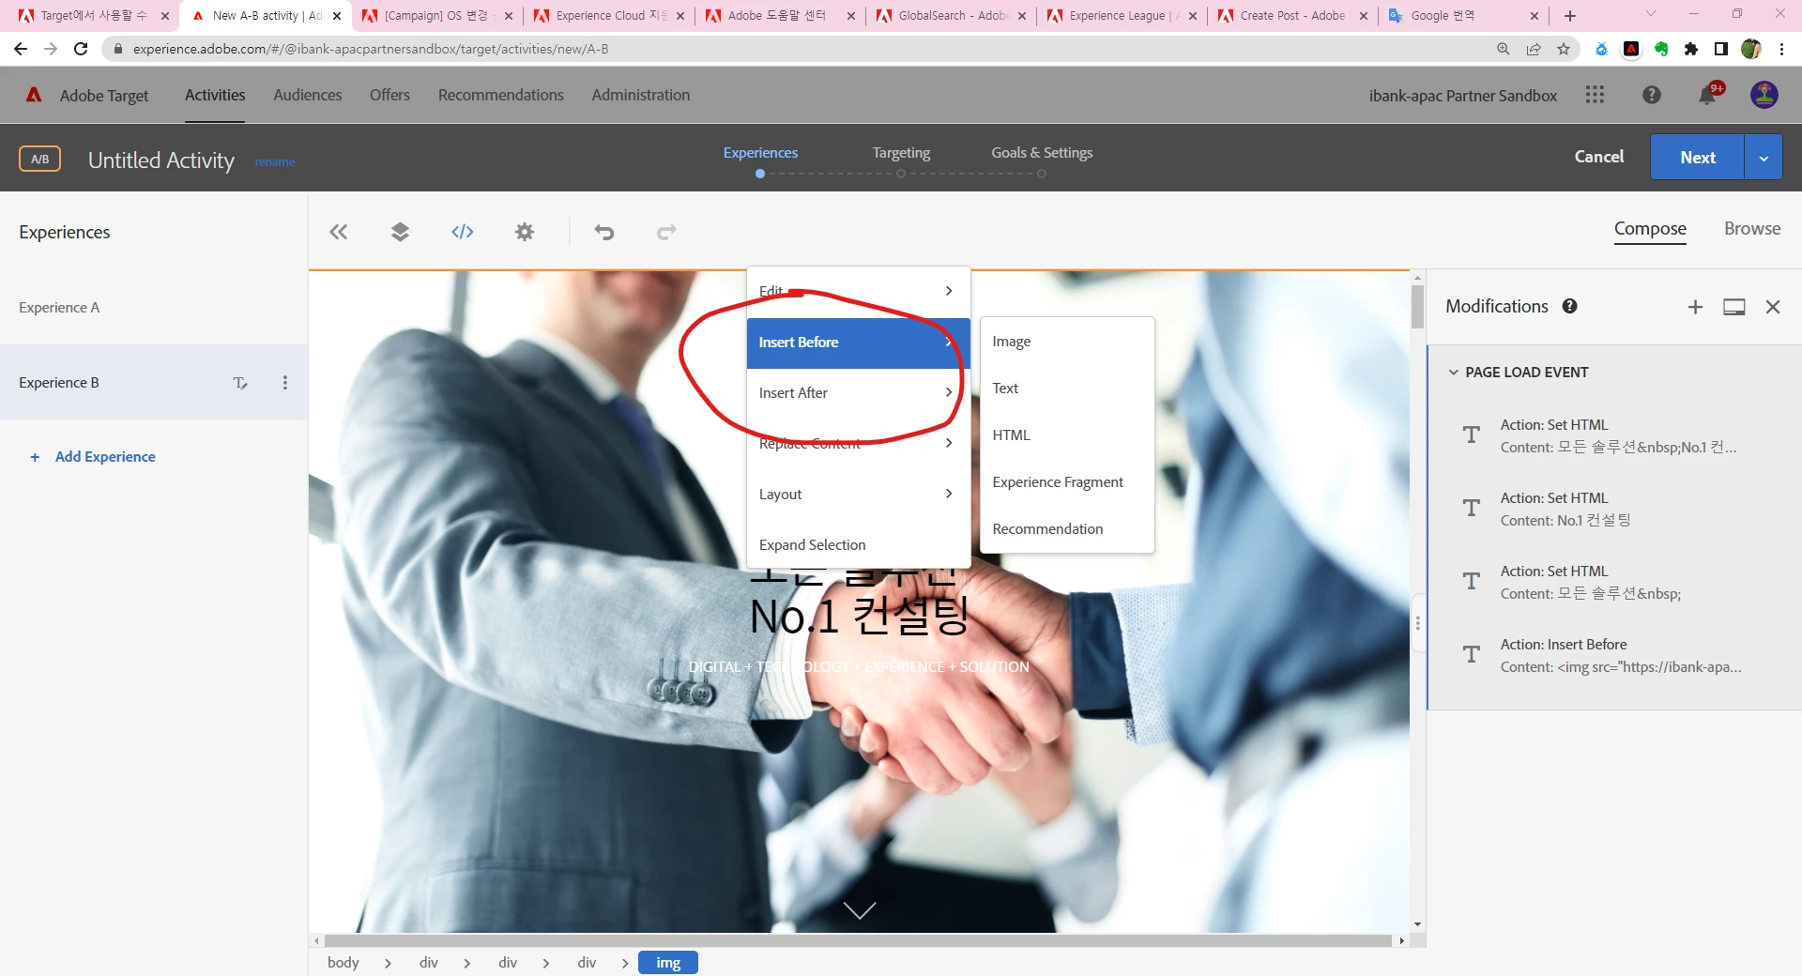Image resolution: width=1802 pixels, height=976 pixels.
Task: Cancel the activity creation
Action: 1599,157
